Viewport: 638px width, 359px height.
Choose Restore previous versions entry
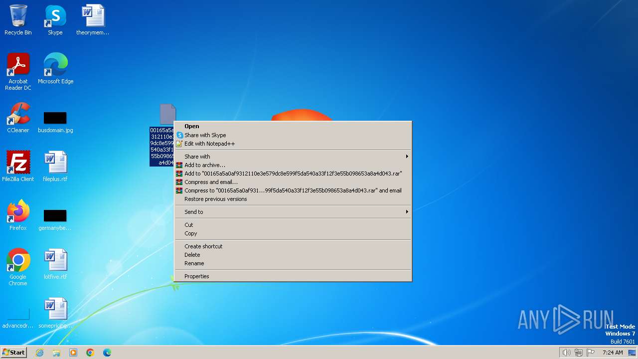pyautogui.click(x=293, y=199)
